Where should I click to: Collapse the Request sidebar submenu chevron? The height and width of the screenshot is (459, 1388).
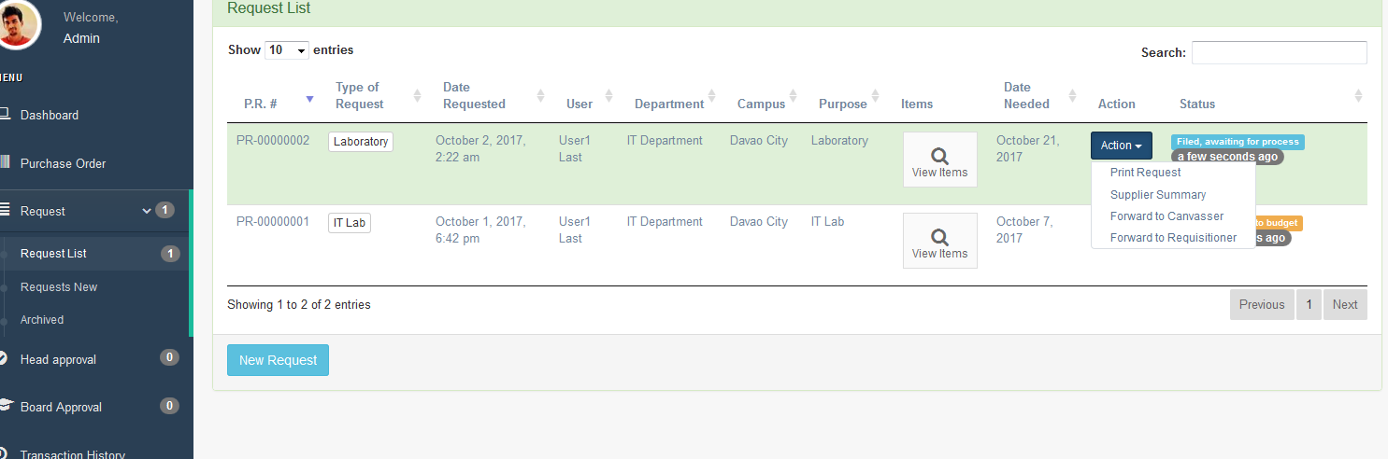coord(146,211)
